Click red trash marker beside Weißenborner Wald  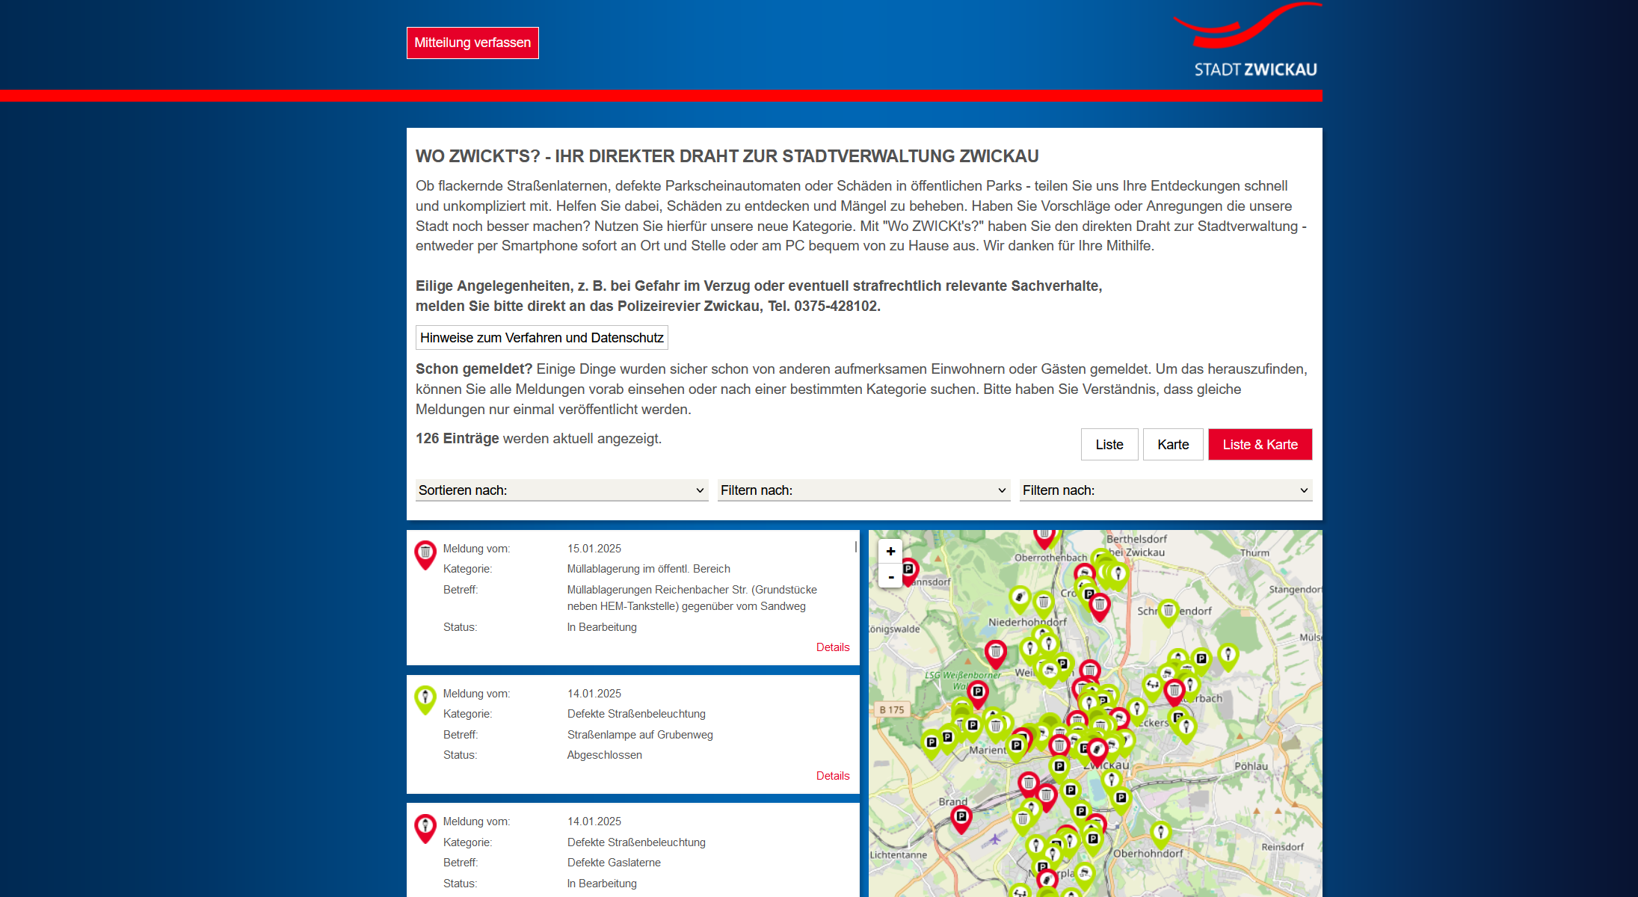pyautogui.click(x=995, y=652)
